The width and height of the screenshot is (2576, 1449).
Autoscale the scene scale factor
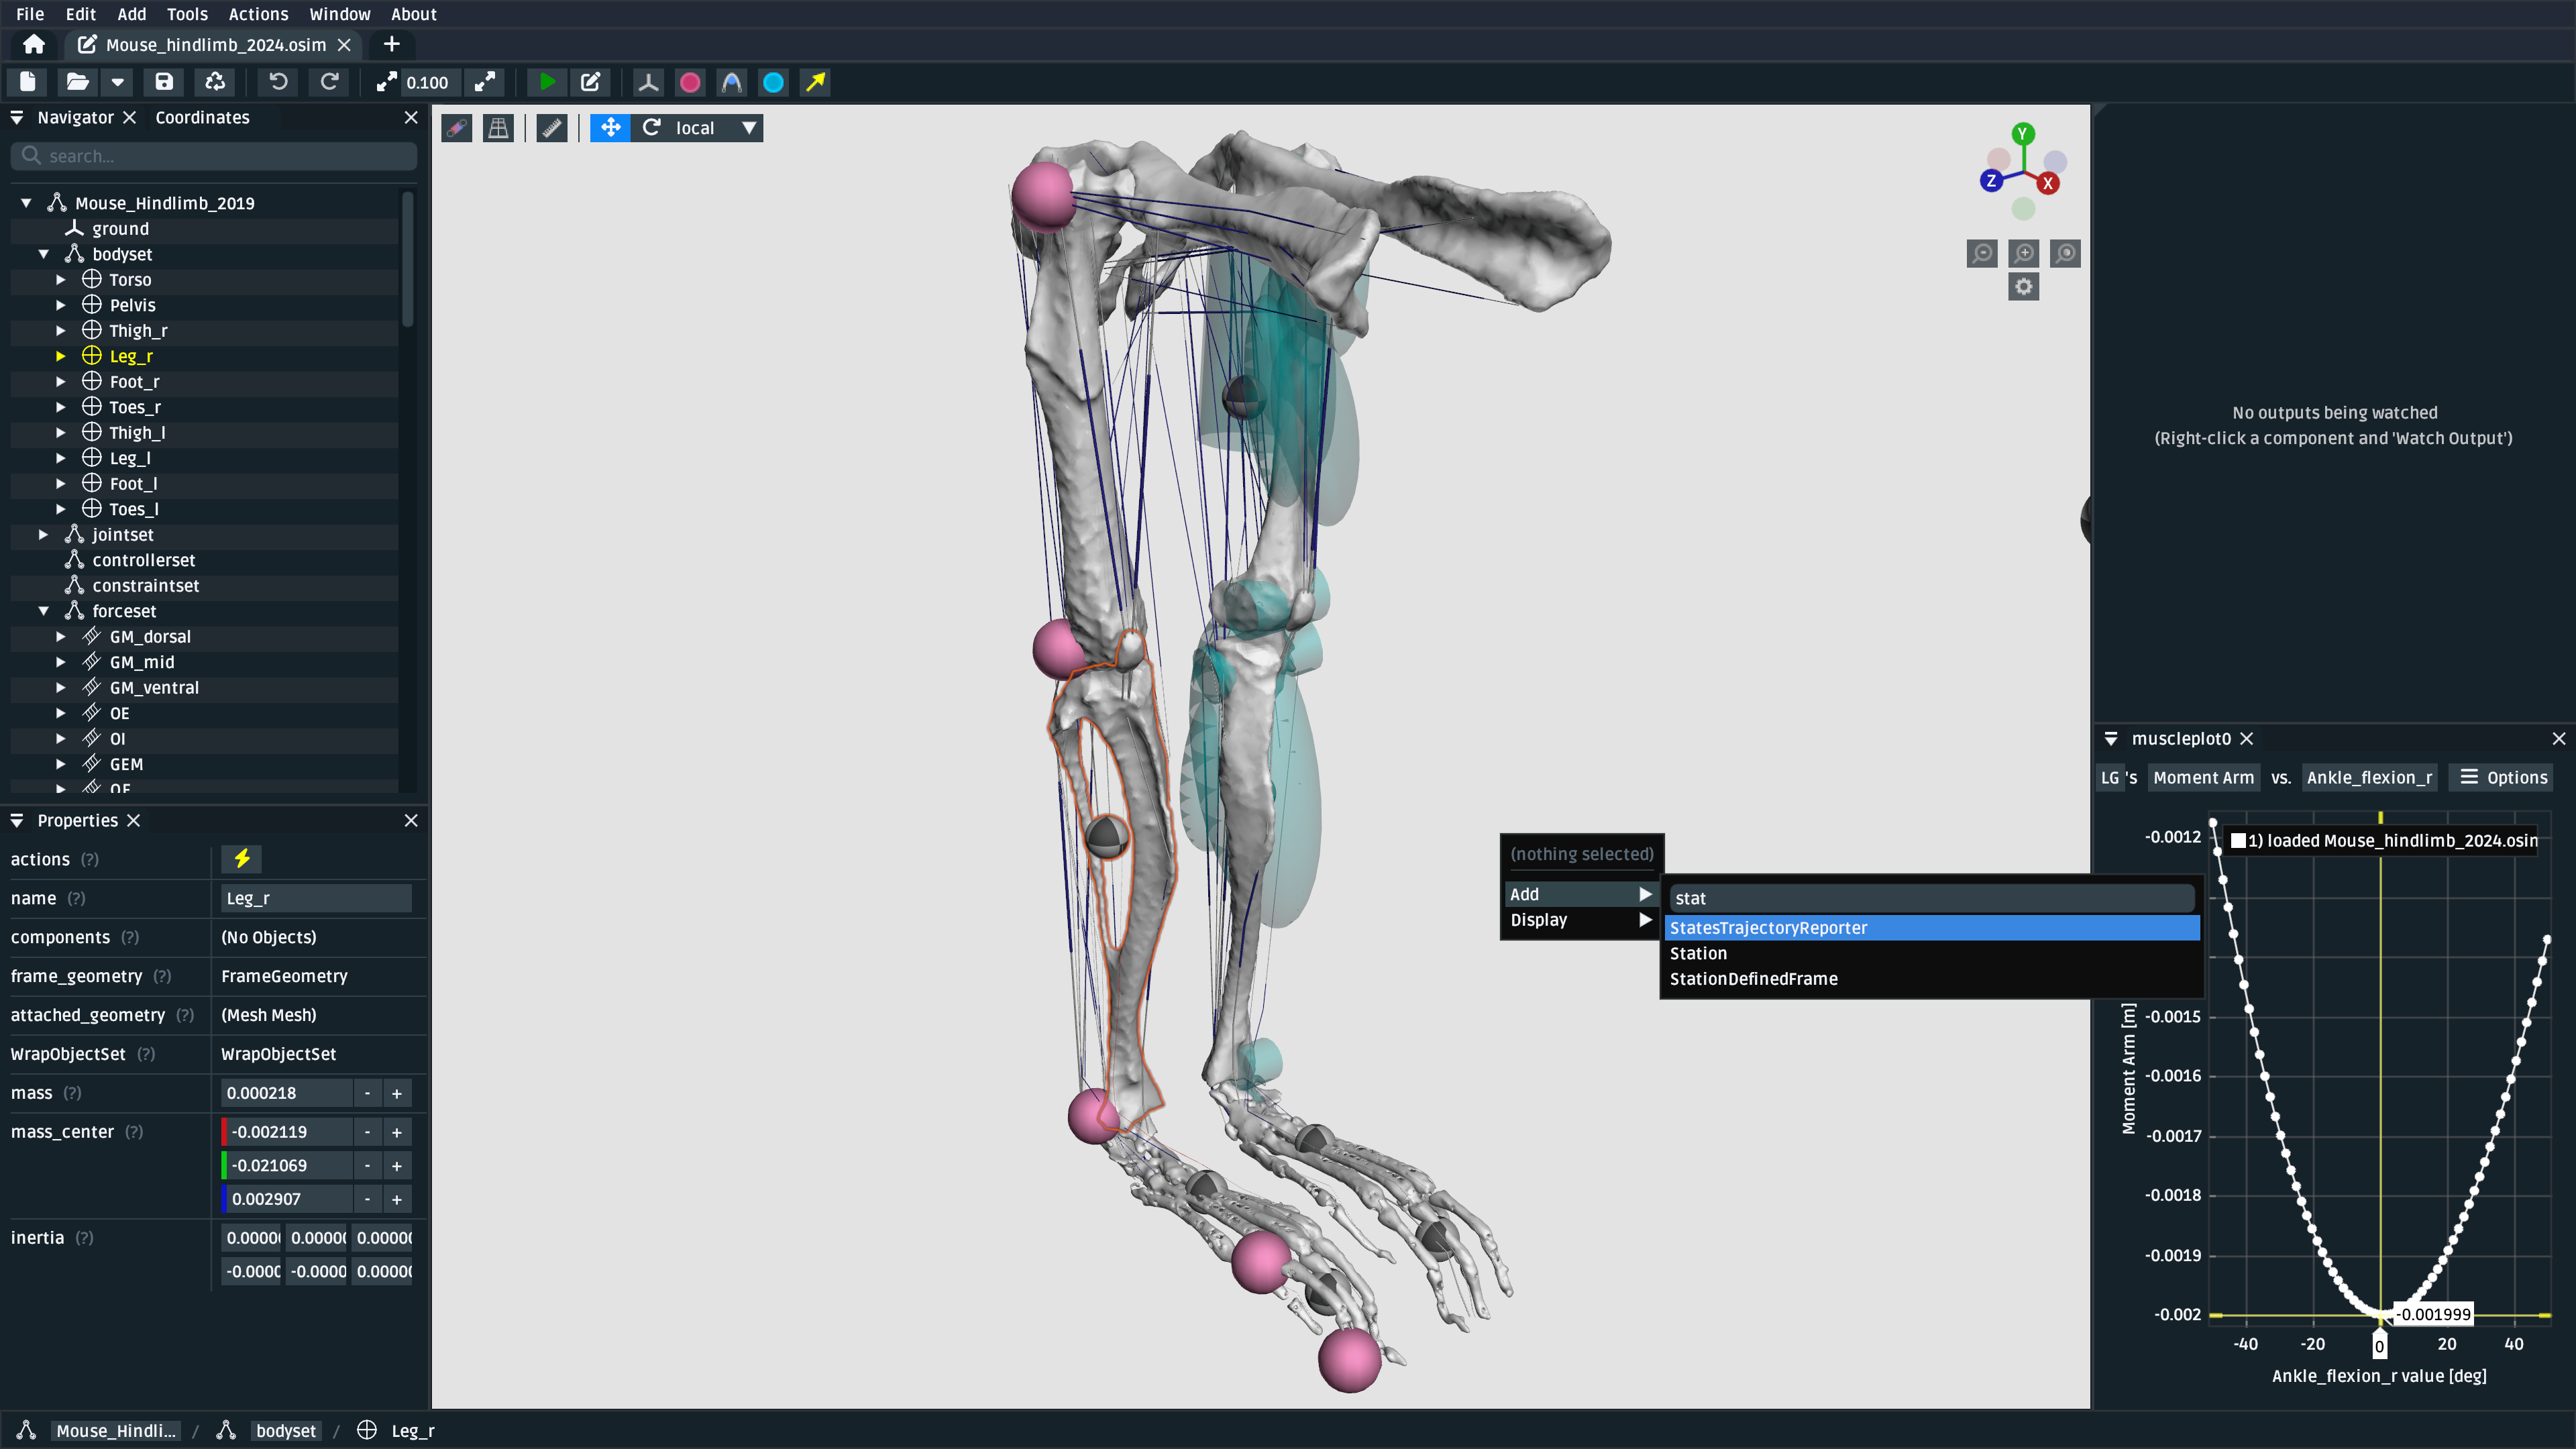click(x=485, y=82)
